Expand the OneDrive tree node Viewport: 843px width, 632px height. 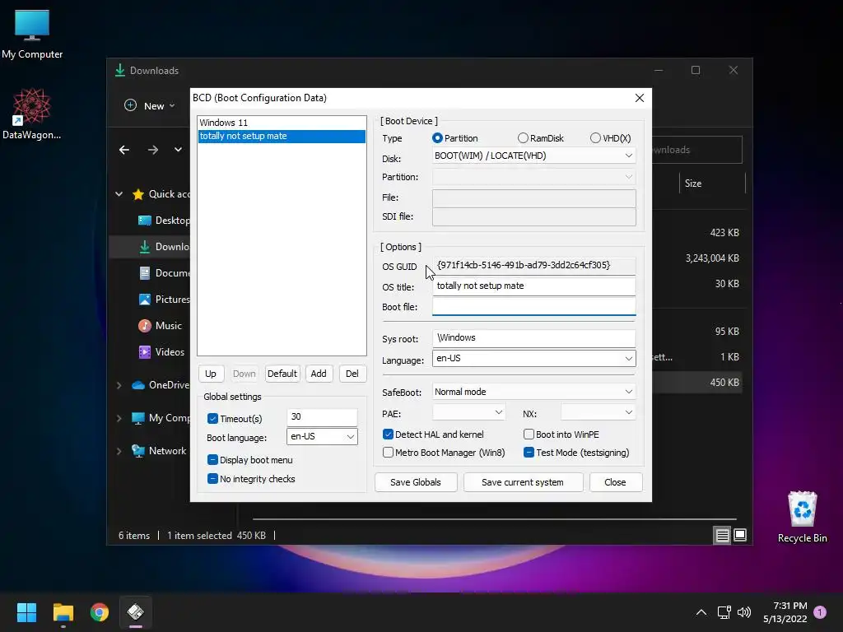(119, 385)
